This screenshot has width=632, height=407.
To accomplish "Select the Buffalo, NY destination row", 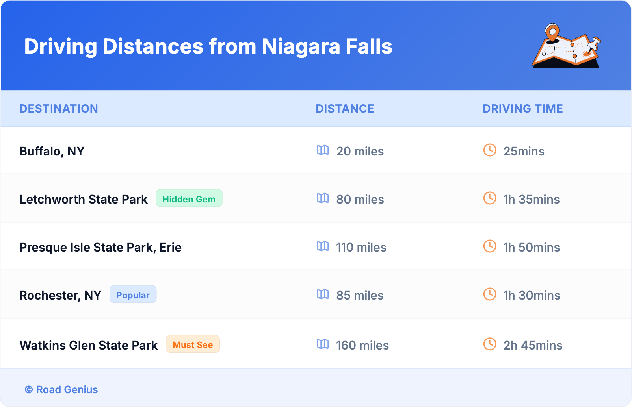I will [52, 151].
